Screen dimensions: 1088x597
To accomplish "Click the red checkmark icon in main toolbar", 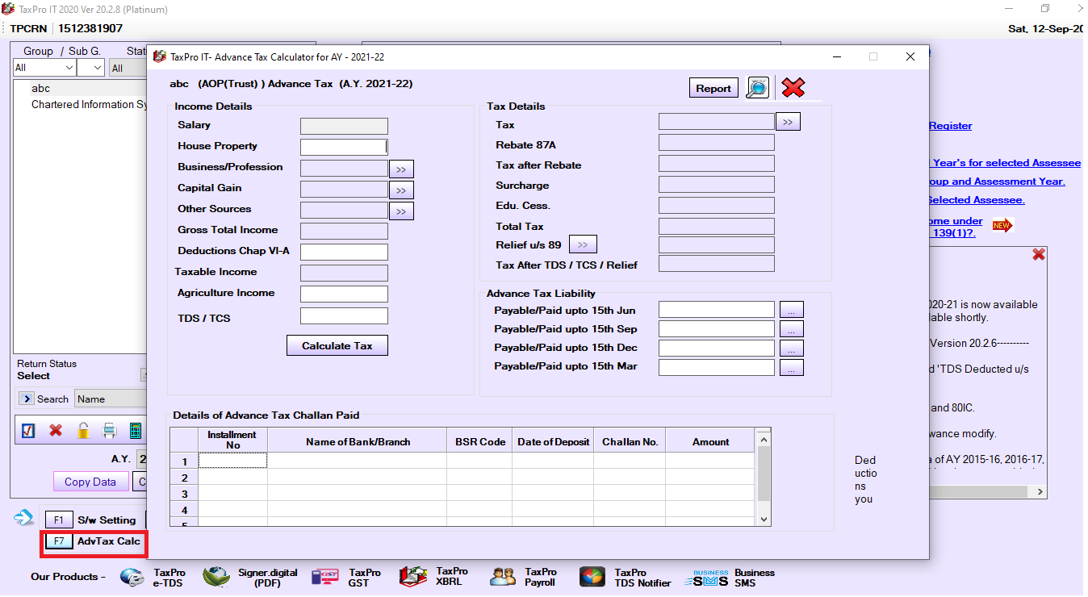I will click(28, 430).
